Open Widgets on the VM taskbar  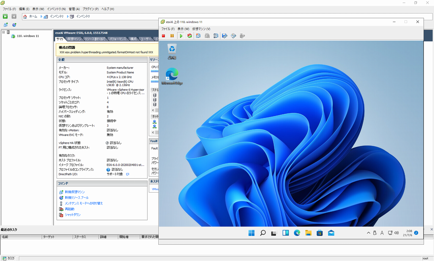coord(285,233)
